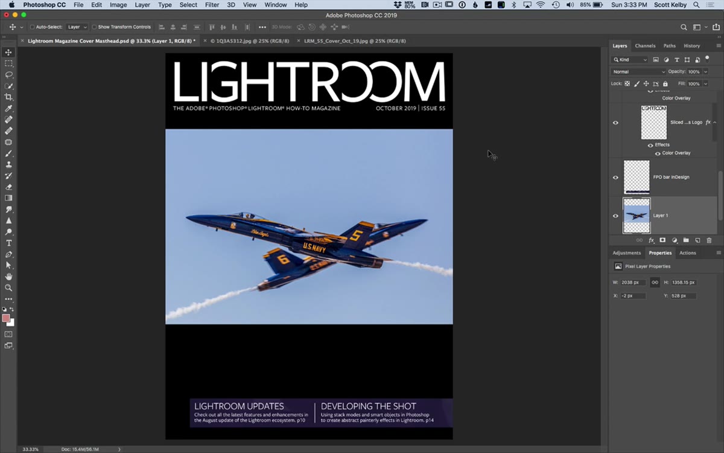Select the Rectangular Marquee tool

coord(8,63)
